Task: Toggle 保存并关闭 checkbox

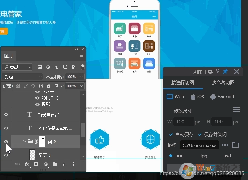Action: tap(200, 135)
